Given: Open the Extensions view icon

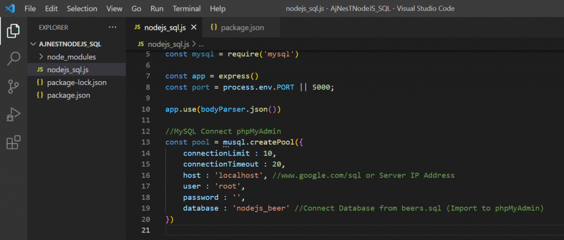Looking at the screenshot, I should (13, 142).
